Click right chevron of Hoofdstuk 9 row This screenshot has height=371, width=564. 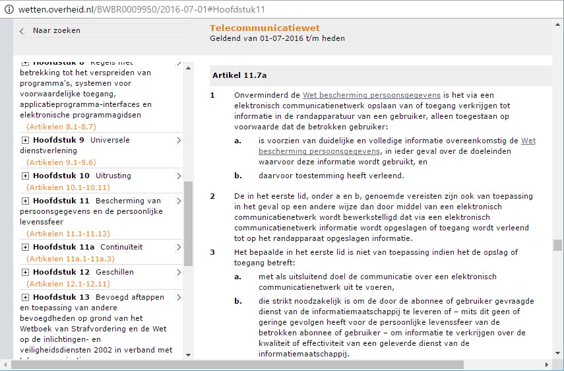pos(179,140)
